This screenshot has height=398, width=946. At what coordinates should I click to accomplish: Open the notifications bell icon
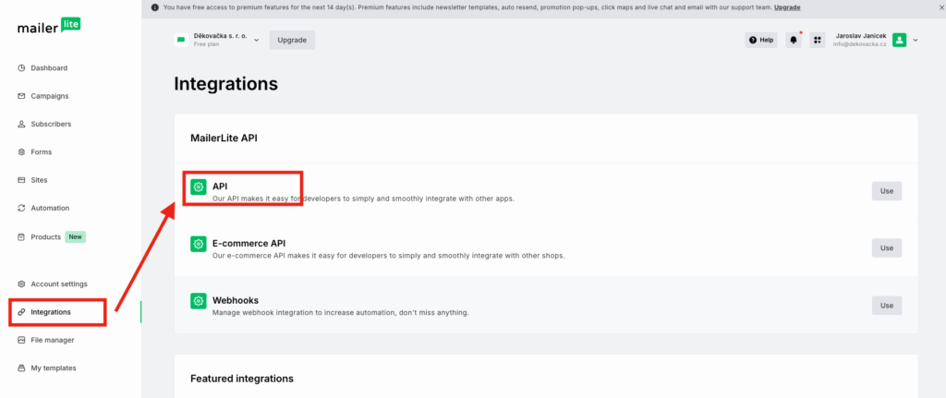pyautogui.click(x=794, y=40)
